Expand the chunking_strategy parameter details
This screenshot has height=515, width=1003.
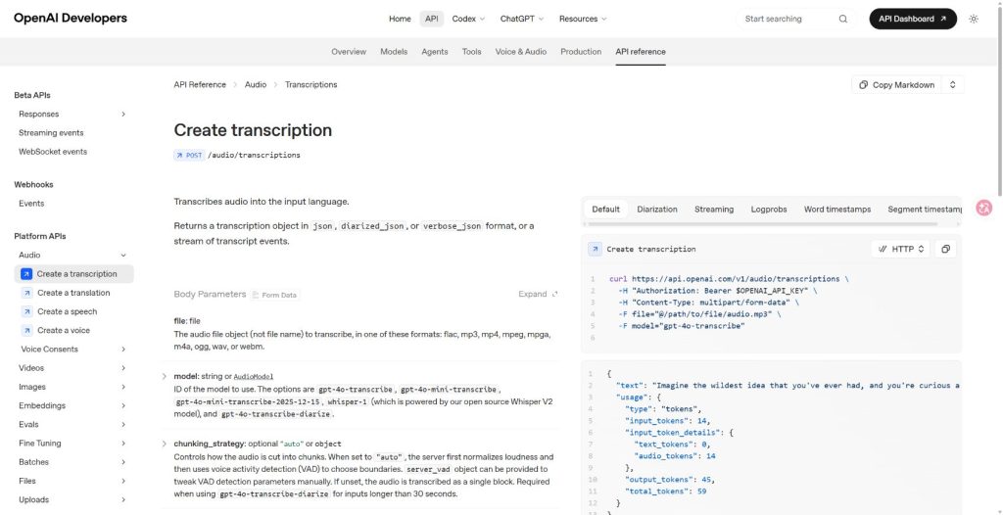(165, 444)
